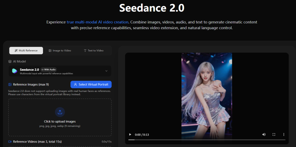Image resolution: width=296 pixels, height=147 pixels.
Task: Click the Seedance 2.0 model logo icon
Action: click(15, 71)
